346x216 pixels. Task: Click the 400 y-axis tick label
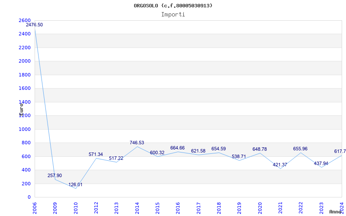pyautogui.click(x=26, y=170)
